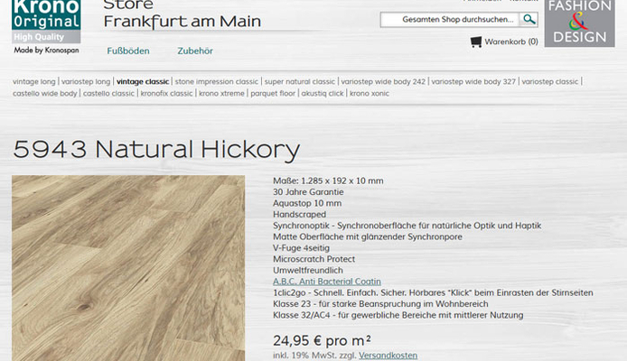Open the shopping cart icon
Image resolution: width=627 pixels, height=361 pixels.
tap(476, 42)
